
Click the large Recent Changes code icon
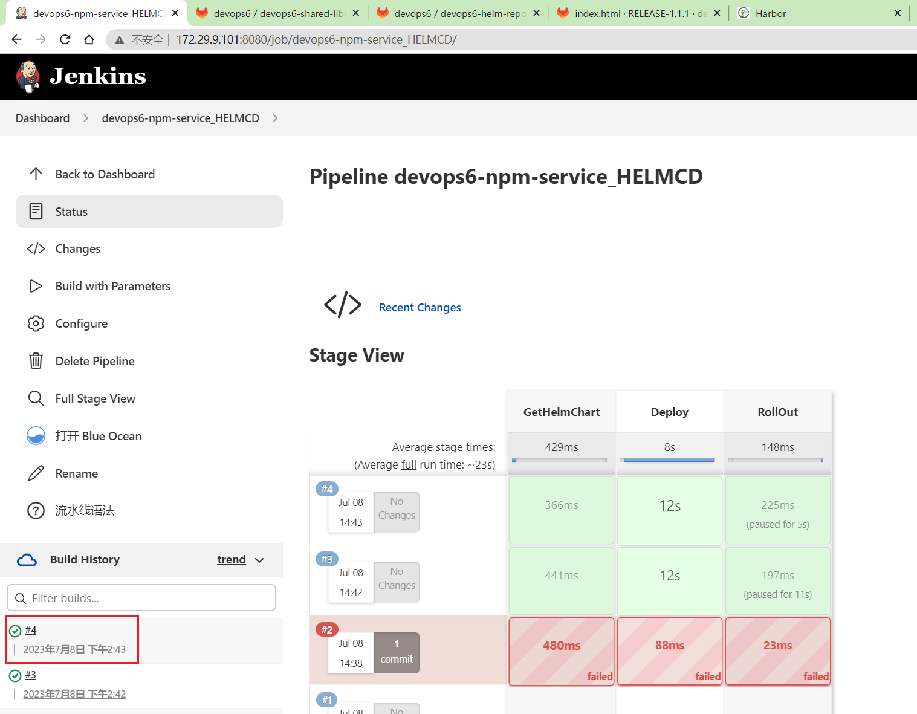[343, 305]
